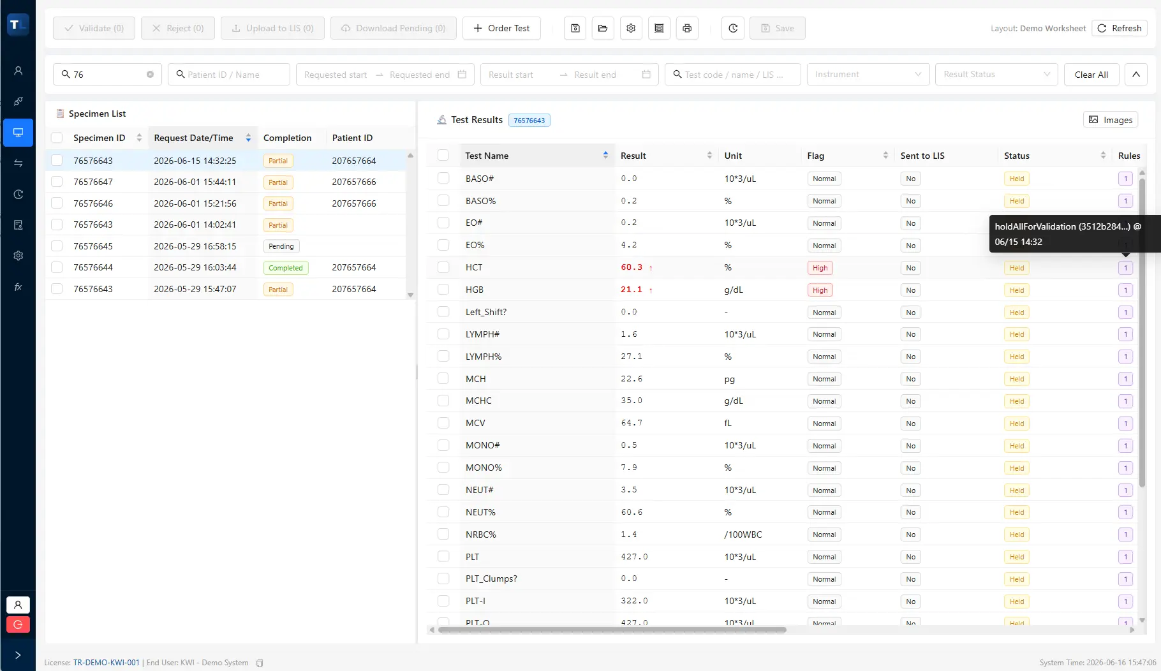This screenshot has width=1161, height=671.
Task: Open the Result Status dropdown
Action: [x=996, y=75]
